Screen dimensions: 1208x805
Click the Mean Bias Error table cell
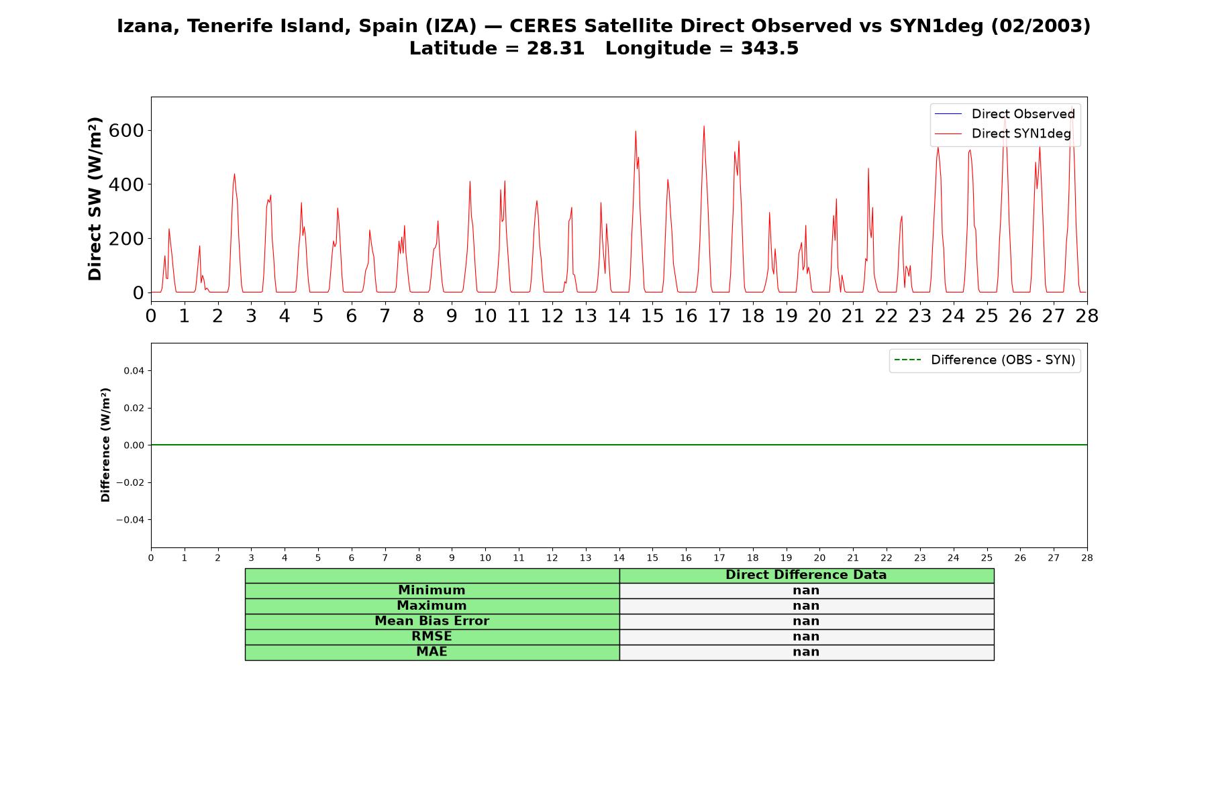(432, 621)
